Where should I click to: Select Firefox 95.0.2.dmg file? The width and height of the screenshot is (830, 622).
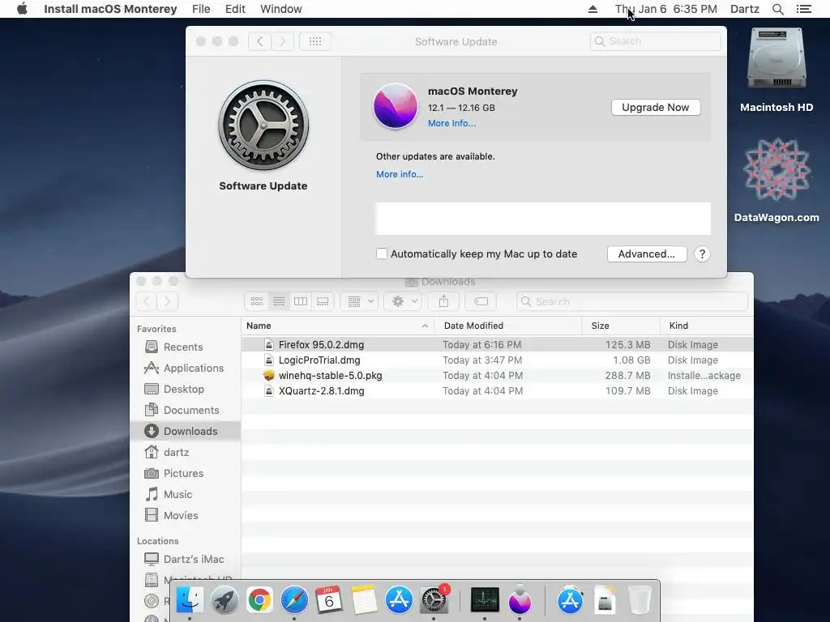tap(497, 345)
